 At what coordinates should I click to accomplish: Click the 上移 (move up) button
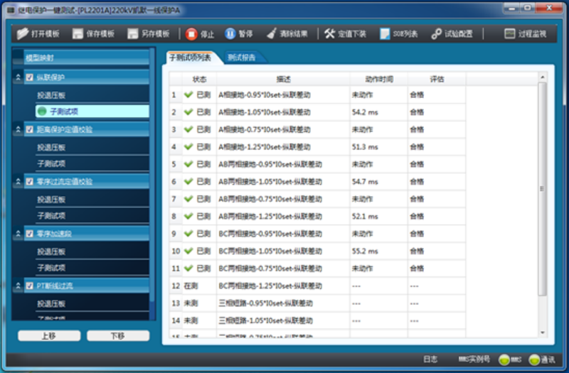[x=49, y=335]
